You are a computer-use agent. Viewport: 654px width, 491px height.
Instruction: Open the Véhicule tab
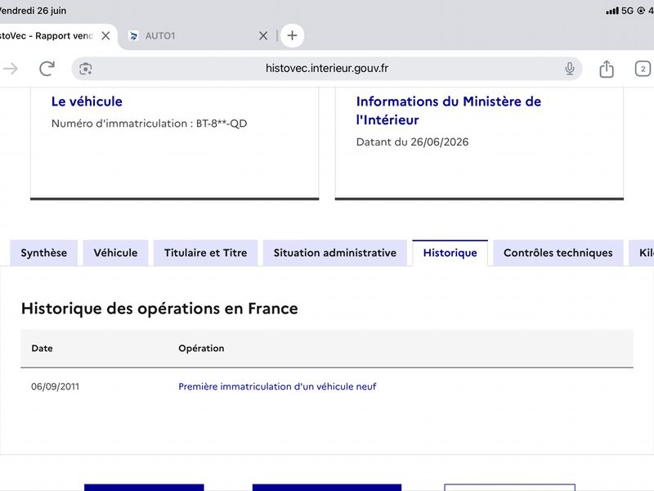pos(115,253)
